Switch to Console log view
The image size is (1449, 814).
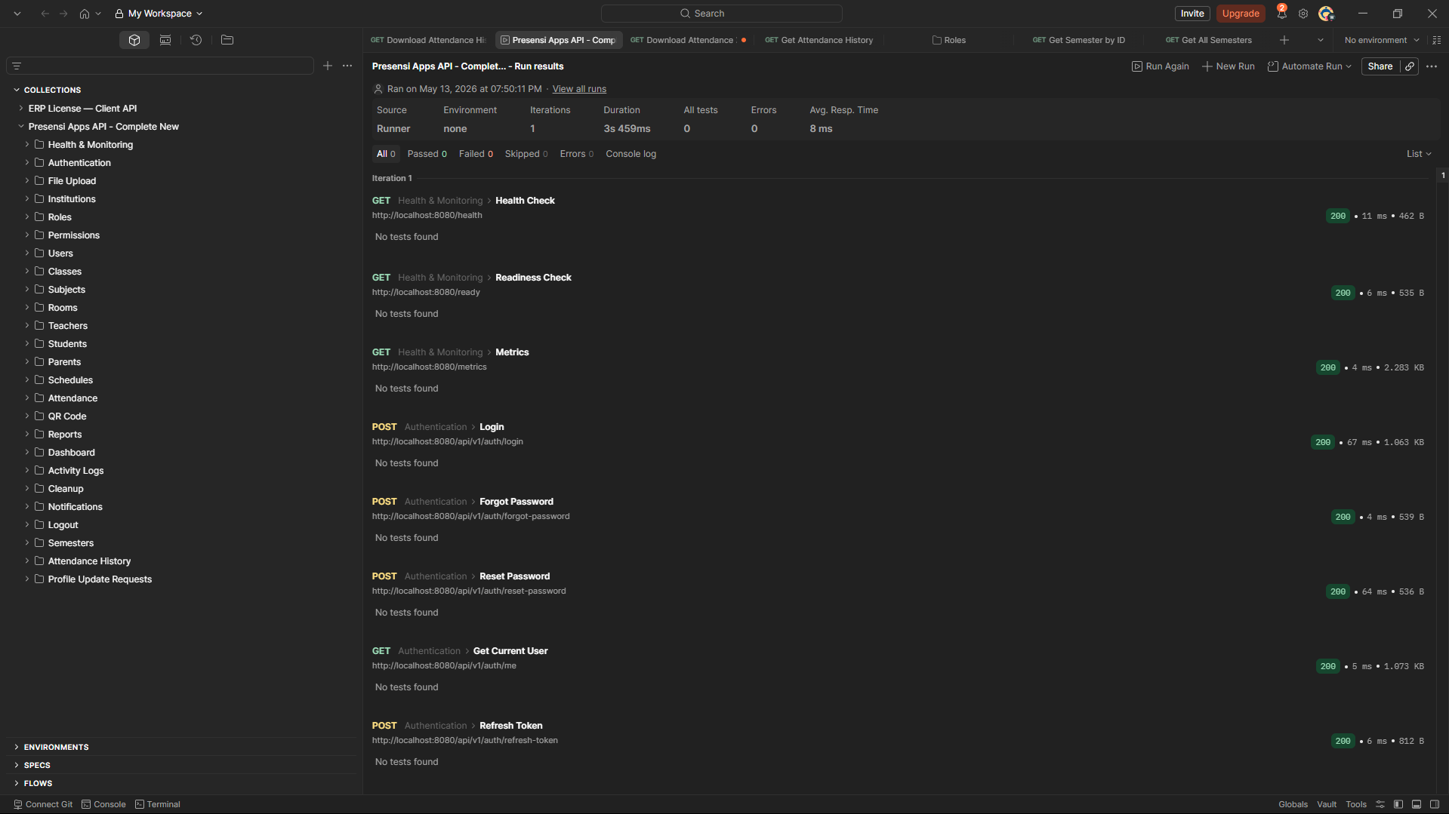click(x=630, y=154)
